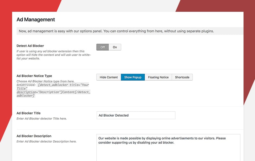
Task: Turn Detect Ad Blocker On
Action: pos(115,47)
